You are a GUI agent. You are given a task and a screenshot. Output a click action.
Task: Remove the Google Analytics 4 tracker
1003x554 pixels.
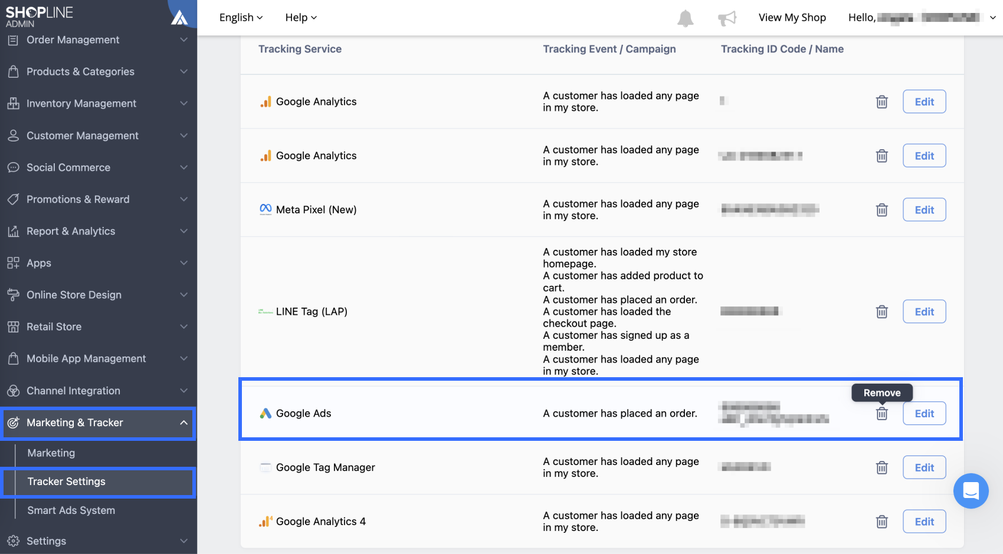point(881,522)
